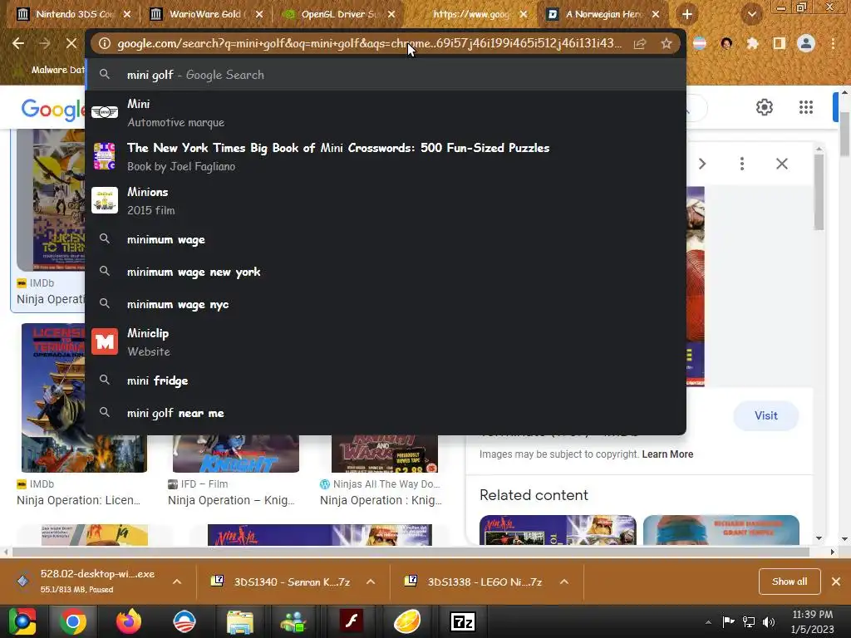Click the Visit button in the preview panel

tap(765, 415)
